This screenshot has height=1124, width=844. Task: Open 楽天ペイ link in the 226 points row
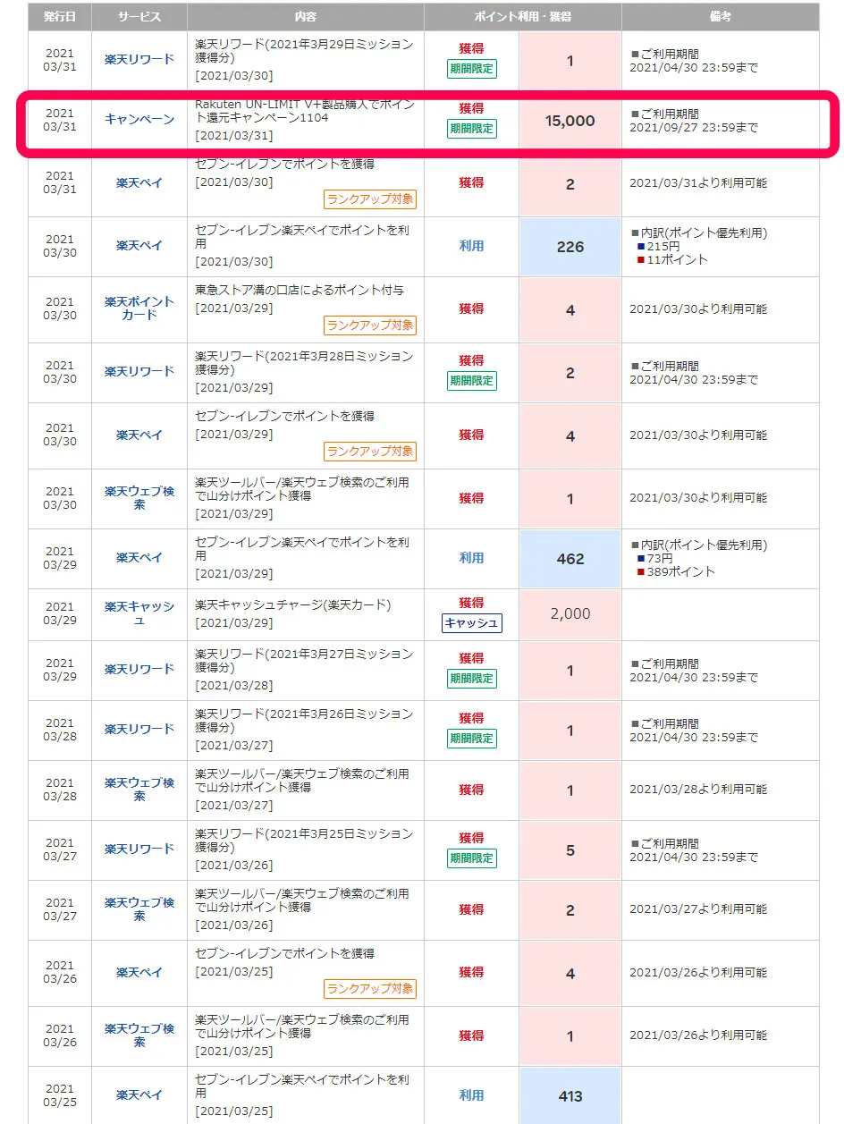[139, 246]
